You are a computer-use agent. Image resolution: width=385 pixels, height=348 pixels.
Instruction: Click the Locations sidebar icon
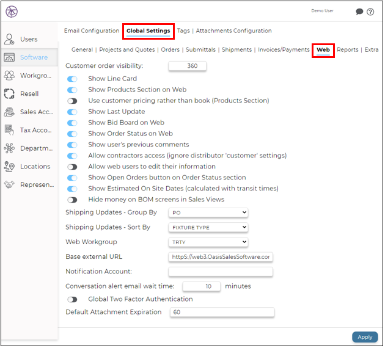click(9, 166)
